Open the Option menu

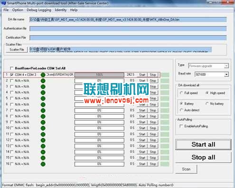pyautogui.click(x=18, y=10)
